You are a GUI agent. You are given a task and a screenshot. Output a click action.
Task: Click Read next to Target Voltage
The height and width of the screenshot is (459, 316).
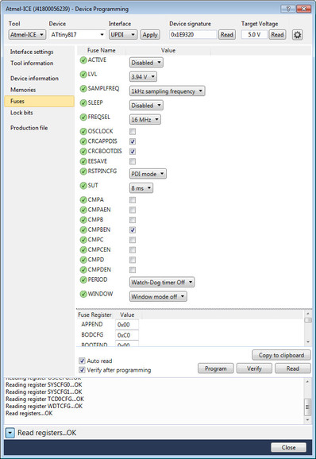point(277,35)
